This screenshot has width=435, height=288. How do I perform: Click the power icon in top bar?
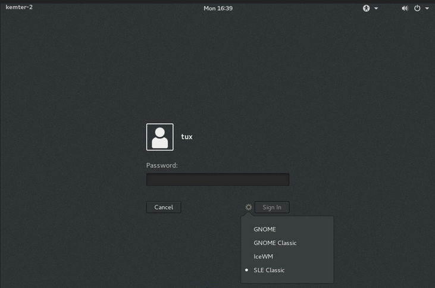click(x=417, y=8)
